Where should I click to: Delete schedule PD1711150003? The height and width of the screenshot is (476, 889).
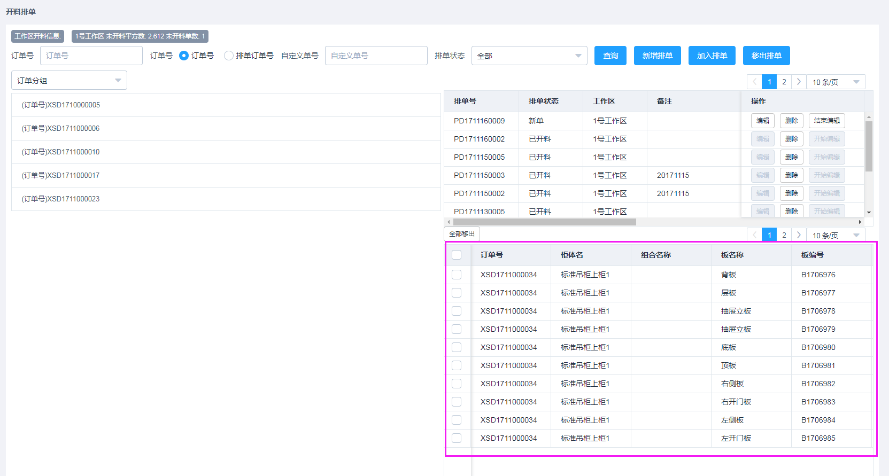pos(792,175)
